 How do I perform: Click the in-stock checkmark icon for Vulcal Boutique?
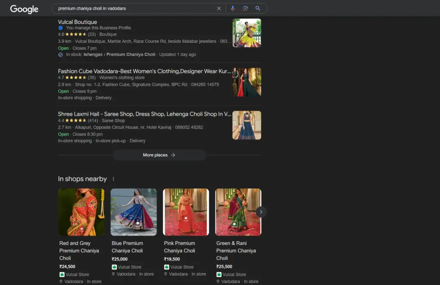(60, 54)
